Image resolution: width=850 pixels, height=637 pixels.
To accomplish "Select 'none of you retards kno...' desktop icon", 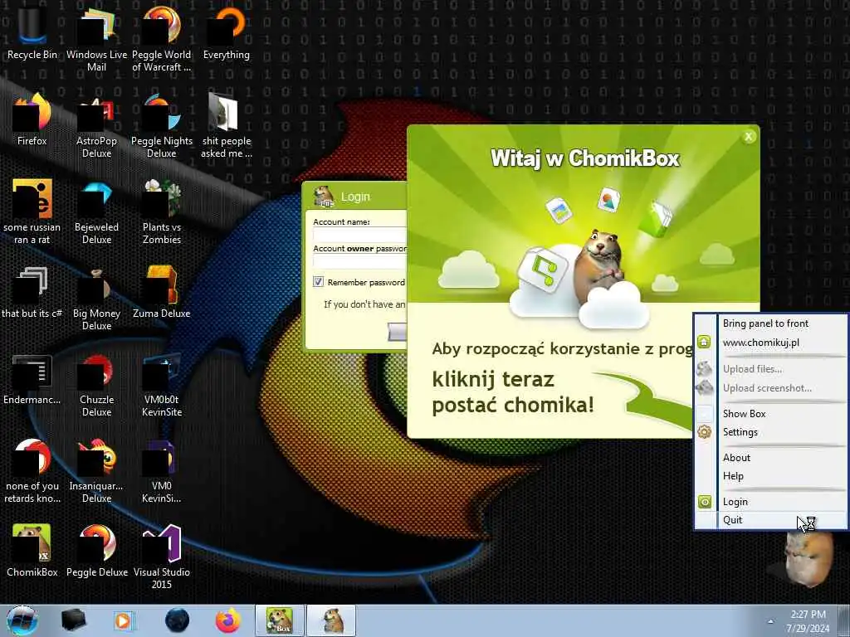I will [32, 470].
